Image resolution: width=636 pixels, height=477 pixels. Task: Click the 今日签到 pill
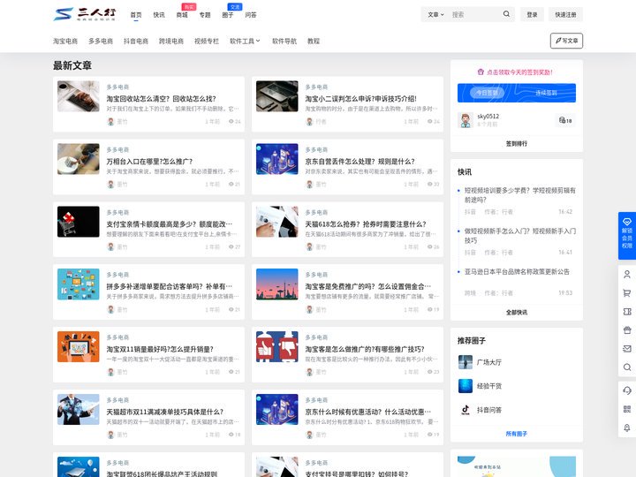click(x=487, y=93)
